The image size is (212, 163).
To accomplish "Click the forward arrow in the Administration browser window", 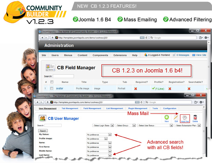I will point(46,38).
